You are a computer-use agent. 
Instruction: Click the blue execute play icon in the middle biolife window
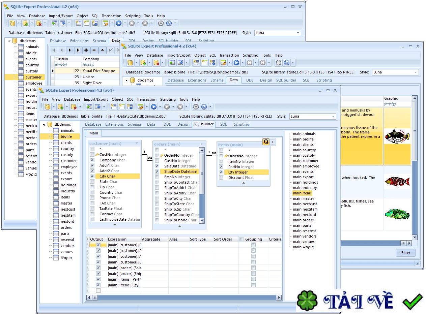(236, 63)
